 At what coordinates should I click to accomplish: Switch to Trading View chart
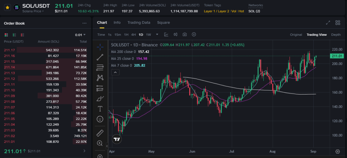[317, 34]
